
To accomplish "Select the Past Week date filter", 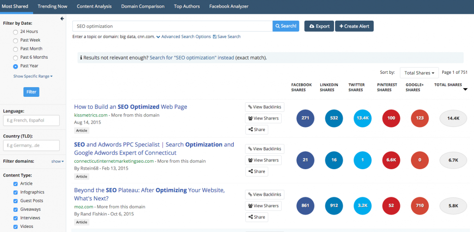I will (x=16, y=40).
